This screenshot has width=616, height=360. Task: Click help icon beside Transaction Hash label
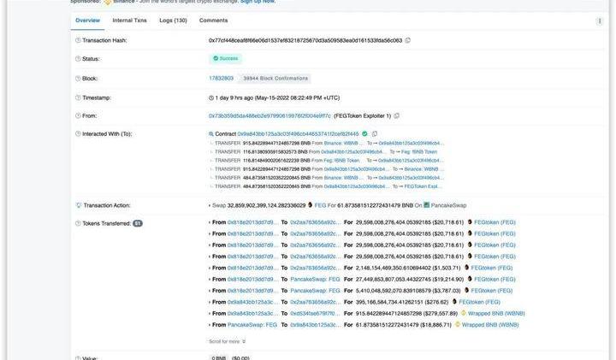[x=78, y=40]
